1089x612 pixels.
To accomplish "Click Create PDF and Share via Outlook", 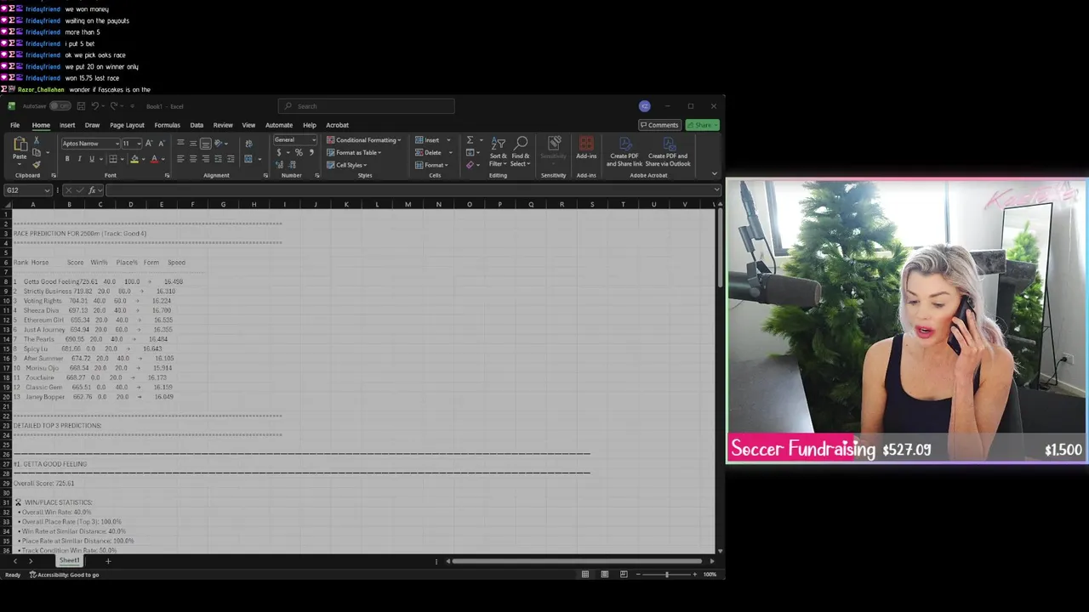I will (x=668, y=150).
